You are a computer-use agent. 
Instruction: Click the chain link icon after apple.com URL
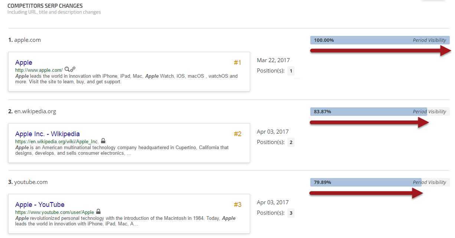pos(73,69)
